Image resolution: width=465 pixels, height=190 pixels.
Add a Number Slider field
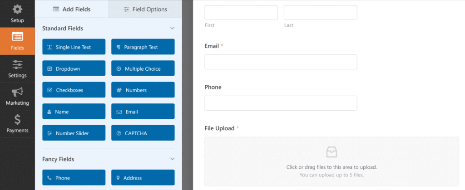(x=74, y=133)
